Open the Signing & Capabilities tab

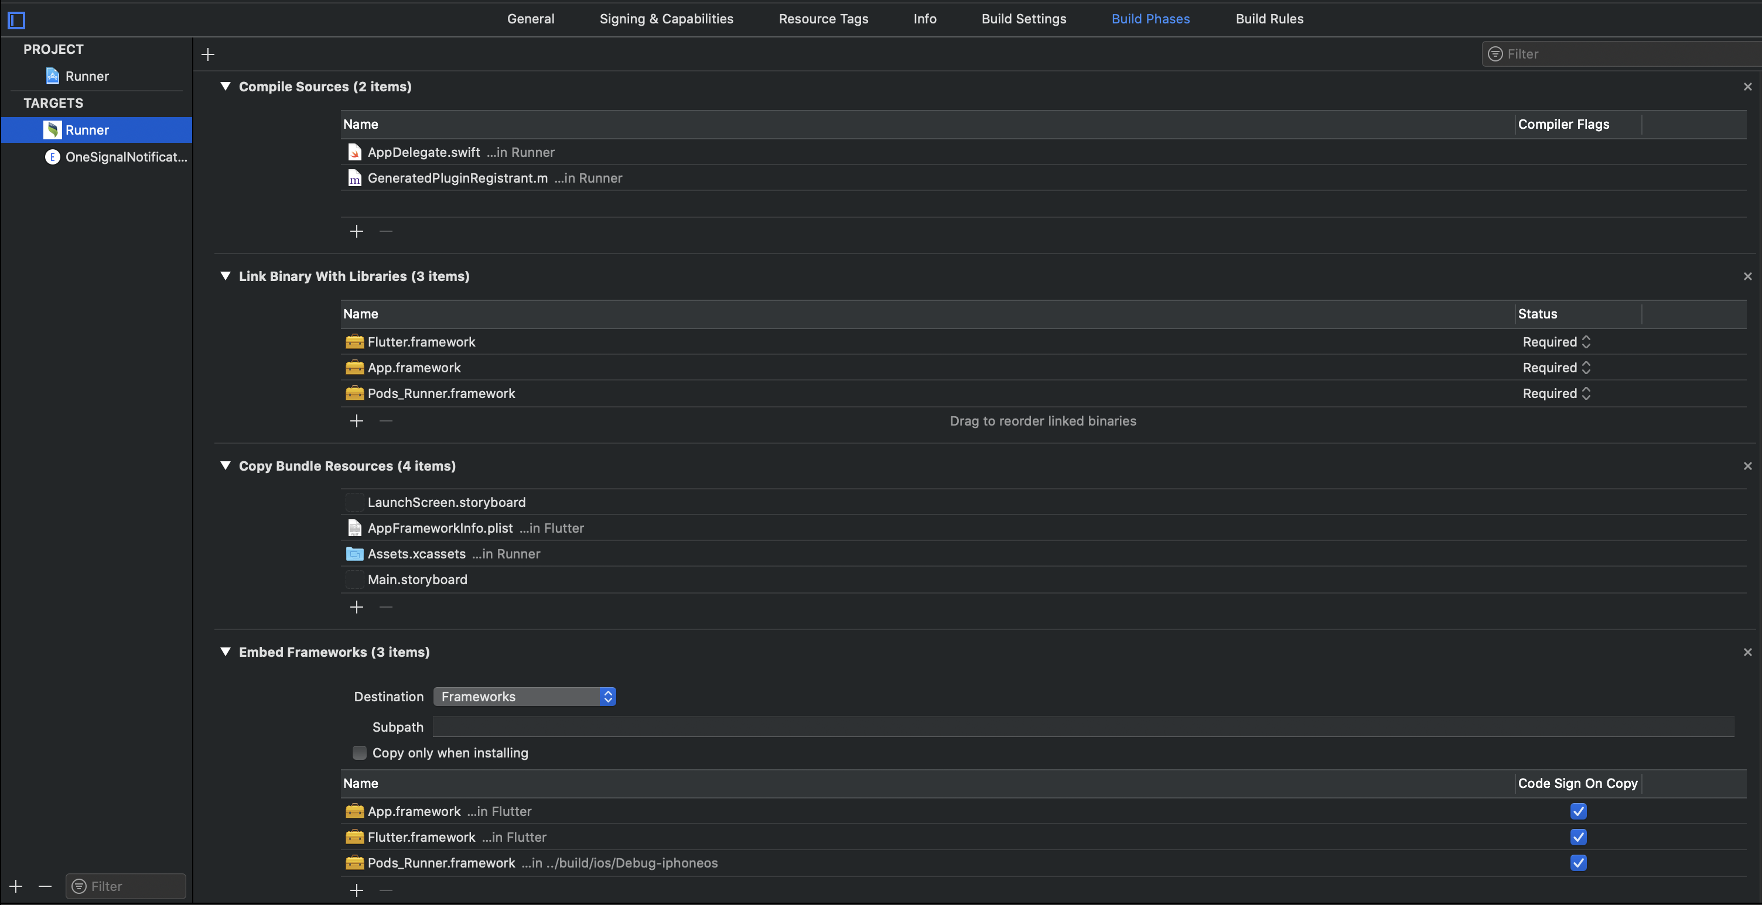[x=665, y=19]
